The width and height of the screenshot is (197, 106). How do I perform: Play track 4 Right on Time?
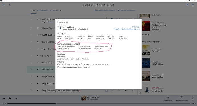click(37, 28)
